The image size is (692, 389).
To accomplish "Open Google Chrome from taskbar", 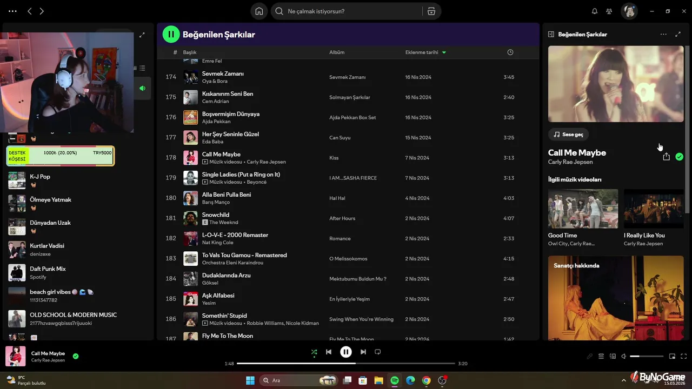I will pos(426,380).
